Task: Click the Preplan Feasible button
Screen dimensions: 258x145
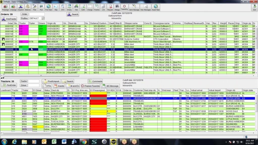Action: 90,86
